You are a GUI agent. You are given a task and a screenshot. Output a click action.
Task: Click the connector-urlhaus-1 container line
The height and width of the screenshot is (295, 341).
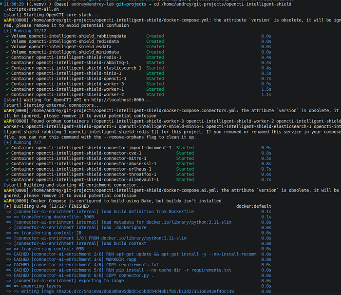click(x=138, y=169)
